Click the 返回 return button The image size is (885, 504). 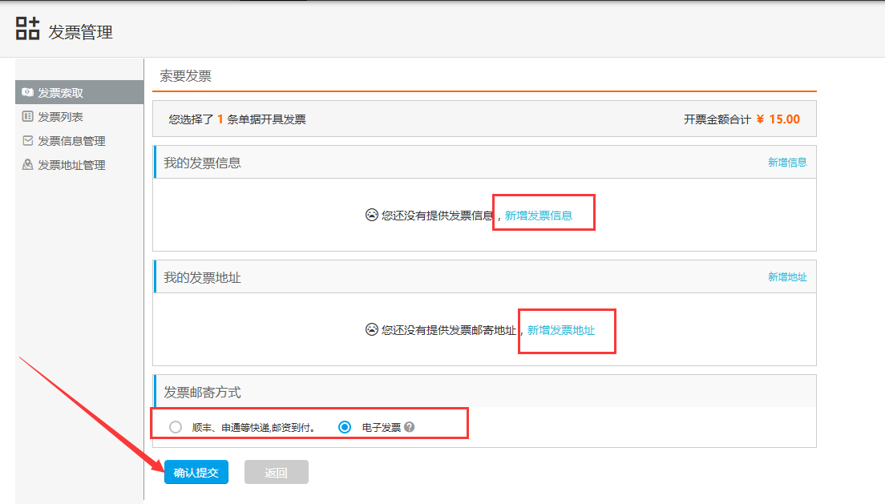(276, 472)
